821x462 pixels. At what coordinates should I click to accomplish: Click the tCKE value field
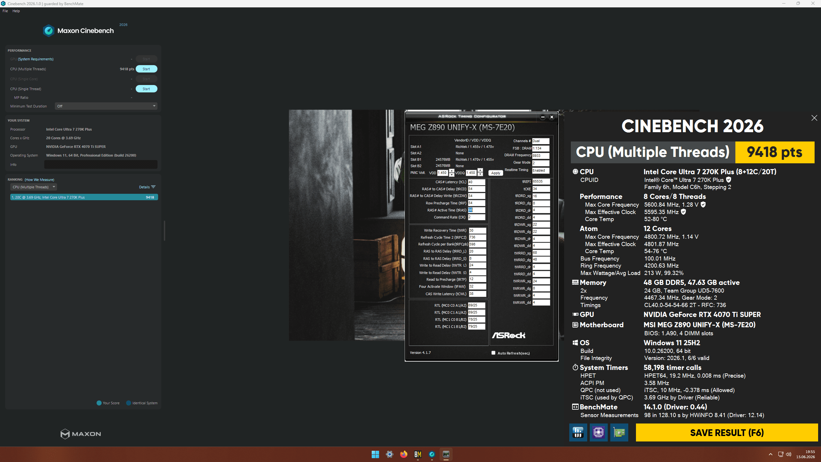coord(541,189)
